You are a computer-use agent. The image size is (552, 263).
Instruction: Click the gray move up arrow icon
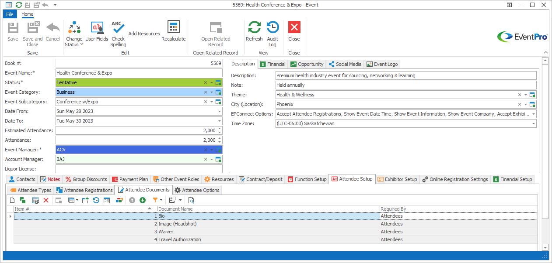coord(132,200)
